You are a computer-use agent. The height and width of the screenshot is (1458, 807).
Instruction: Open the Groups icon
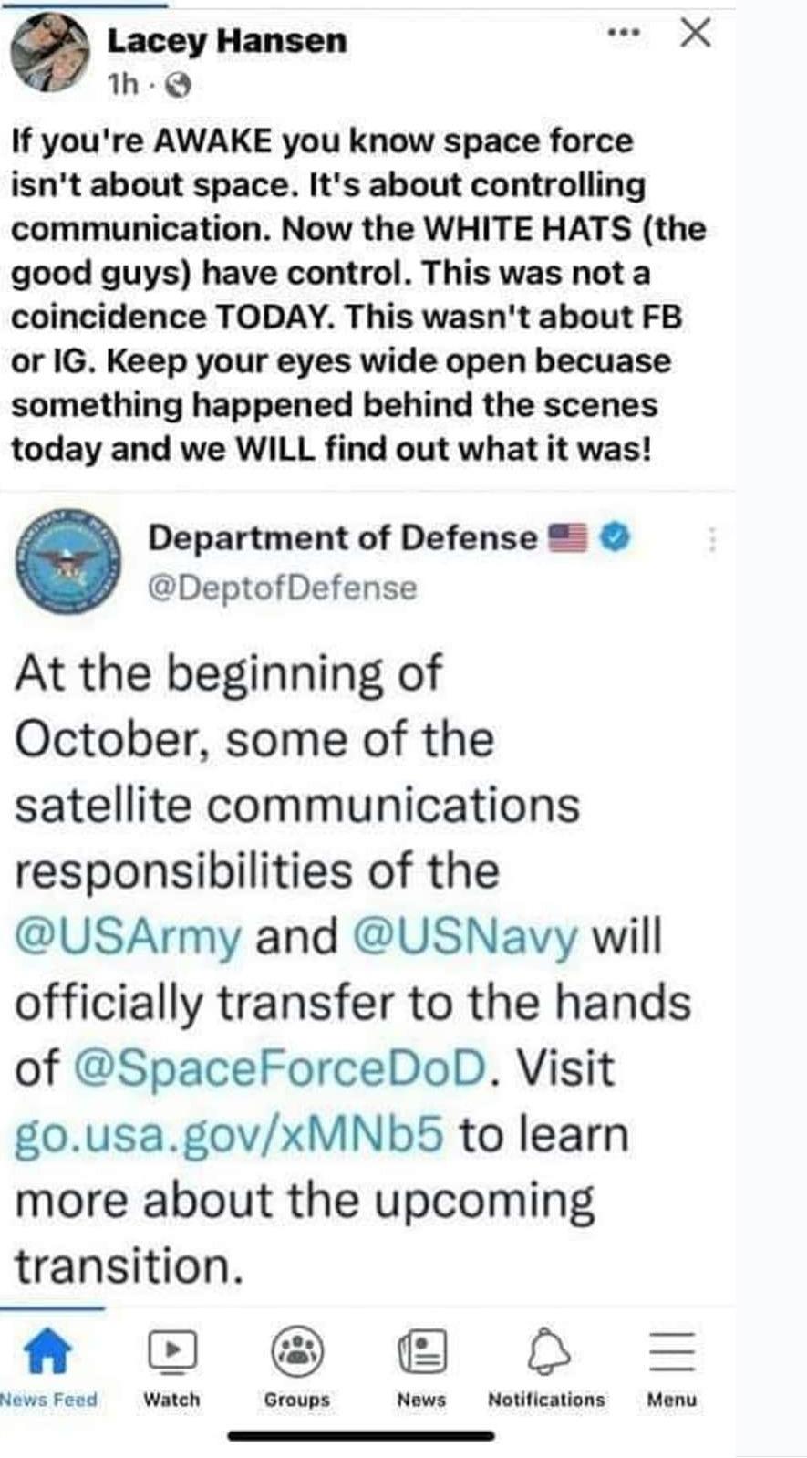(x=297, y=1350)
